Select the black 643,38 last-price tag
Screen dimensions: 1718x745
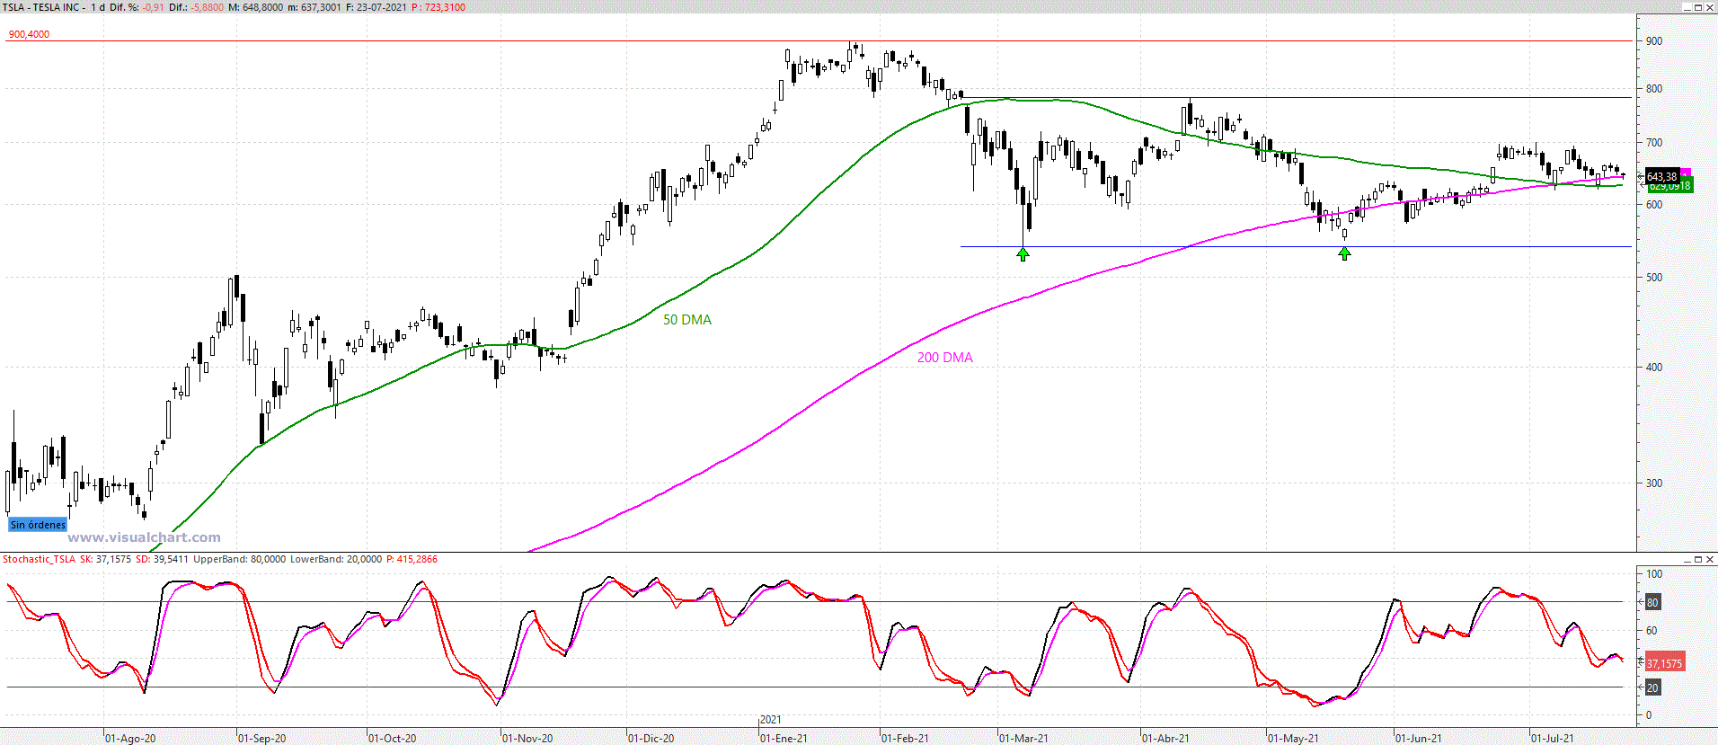1662,176
